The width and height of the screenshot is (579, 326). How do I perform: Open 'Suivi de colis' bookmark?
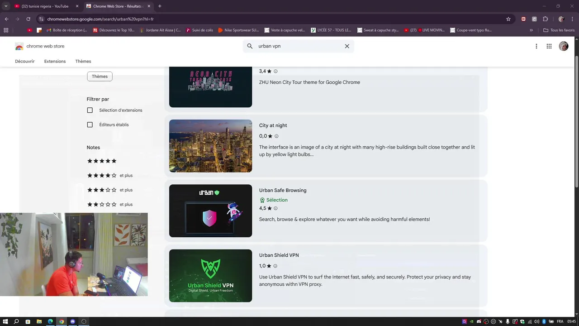tap(199, 30)
